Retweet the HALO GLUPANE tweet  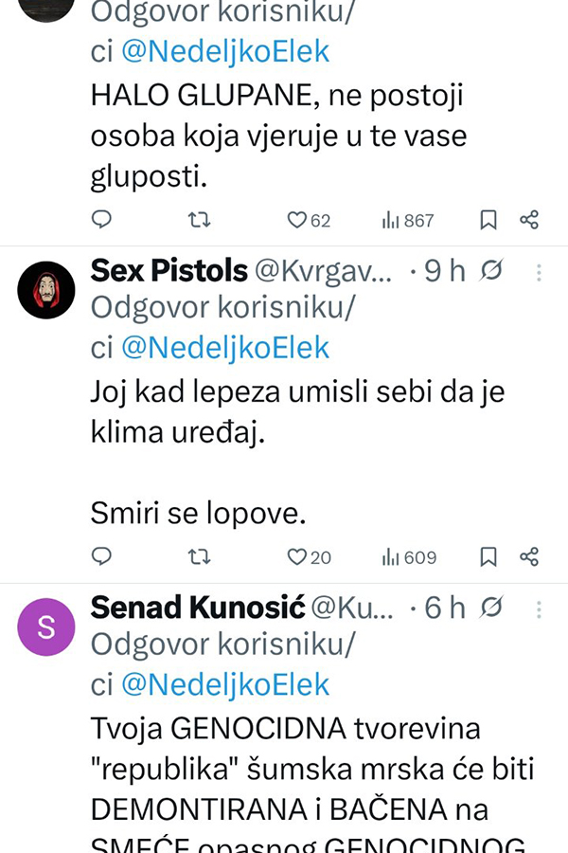click(199, 220)
